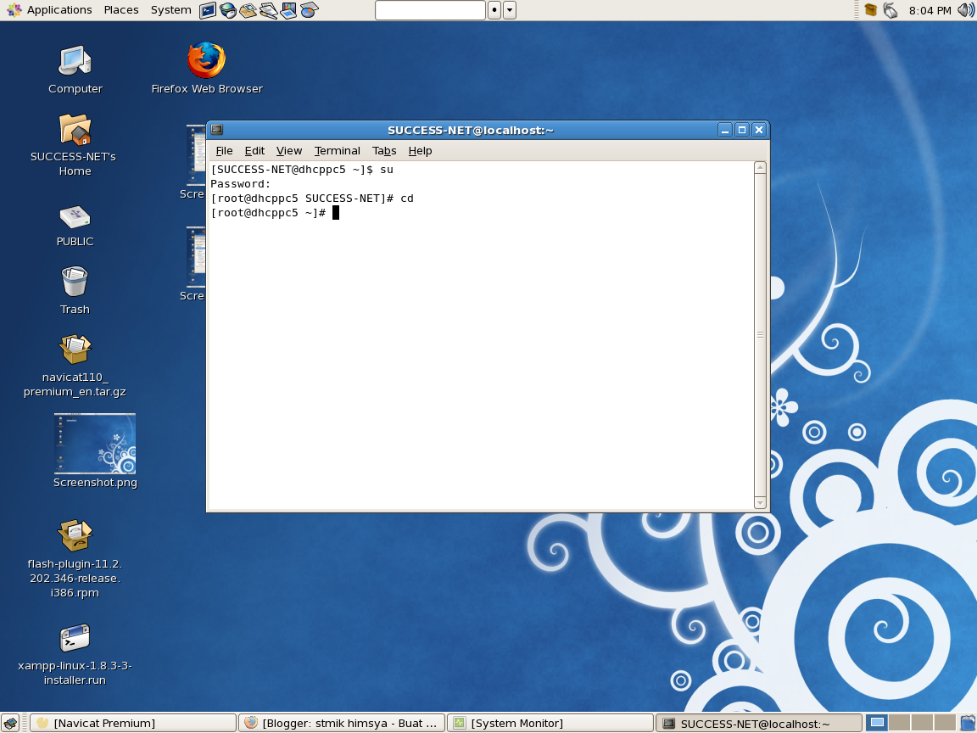Click the volume speaker icon in the tray
The height and width of the screenshot is (733, 977).
[x=964, y=9]
